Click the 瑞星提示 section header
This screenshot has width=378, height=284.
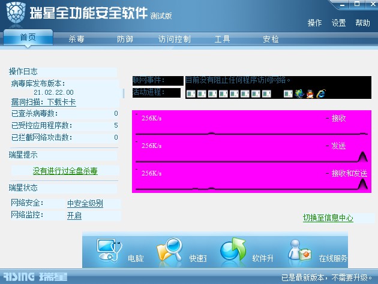(23, 155)
